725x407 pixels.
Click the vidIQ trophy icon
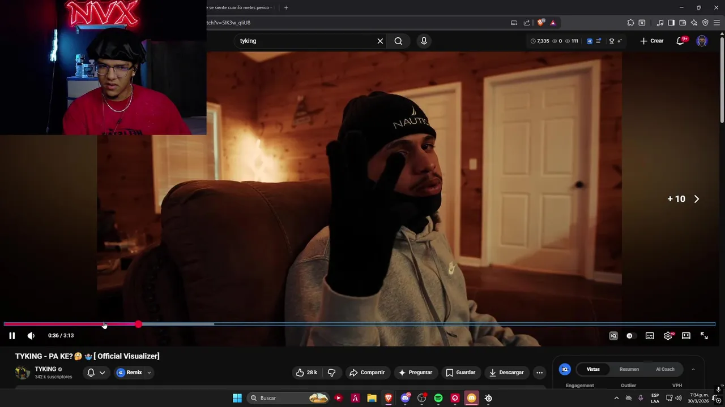click(x=611, y=41)
